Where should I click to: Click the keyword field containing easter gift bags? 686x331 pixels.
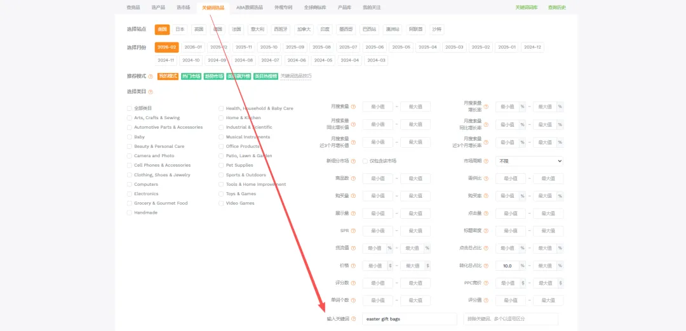coord(409,319)
